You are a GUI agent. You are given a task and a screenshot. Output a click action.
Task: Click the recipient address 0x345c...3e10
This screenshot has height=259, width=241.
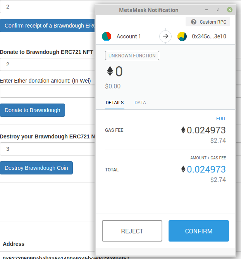[209, 36]
